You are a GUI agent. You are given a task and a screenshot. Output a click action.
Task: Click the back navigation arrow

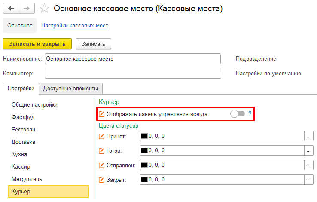pyautogui.click(x=11, y=9)
